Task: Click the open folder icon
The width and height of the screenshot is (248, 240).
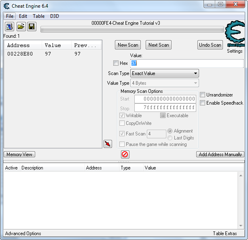Action: 21,26
